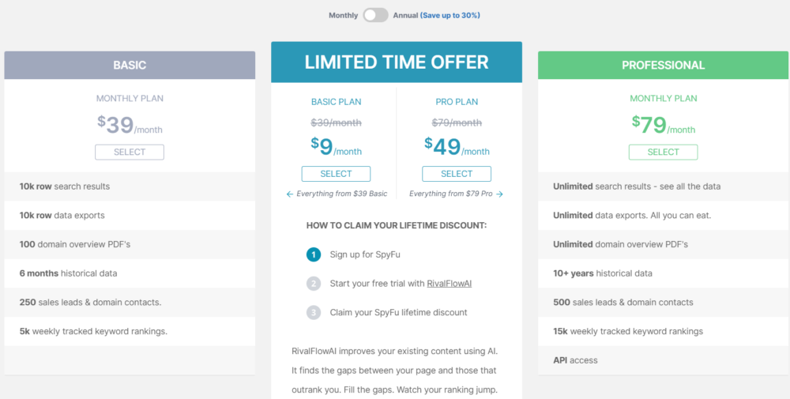
Task: Click '5k weekly tracked keyword rankings.' row
Action: [130, 332]
